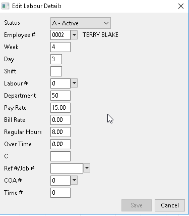The width and height of the screenshot is (189, 216).
Task: Select the empty Shift field
Action: click(x=56, y=71)
